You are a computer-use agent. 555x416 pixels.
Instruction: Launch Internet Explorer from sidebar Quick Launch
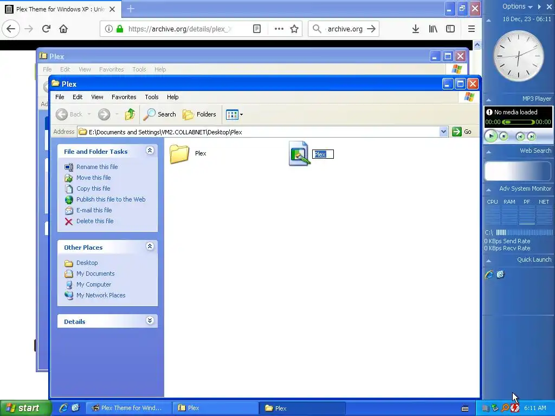coord(489,274)
